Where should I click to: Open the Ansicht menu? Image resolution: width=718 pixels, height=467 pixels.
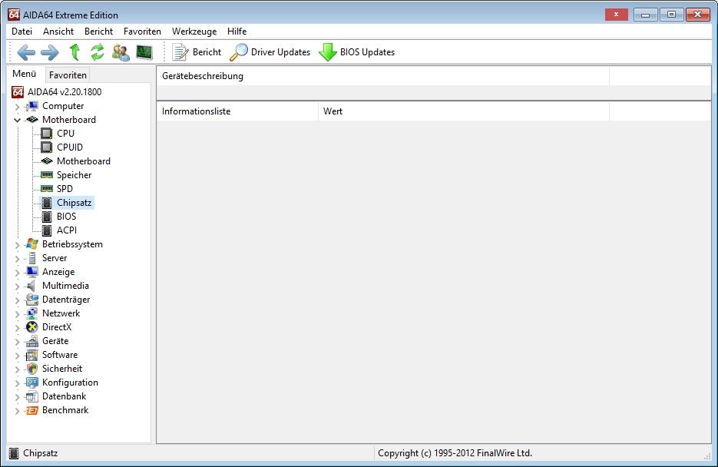coord(58,31)
